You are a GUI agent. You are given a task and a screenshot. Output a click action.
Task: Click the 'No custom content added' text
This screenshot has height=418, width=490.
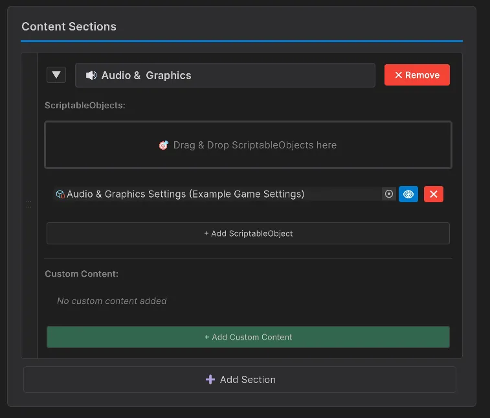click(x=112, y=301)
